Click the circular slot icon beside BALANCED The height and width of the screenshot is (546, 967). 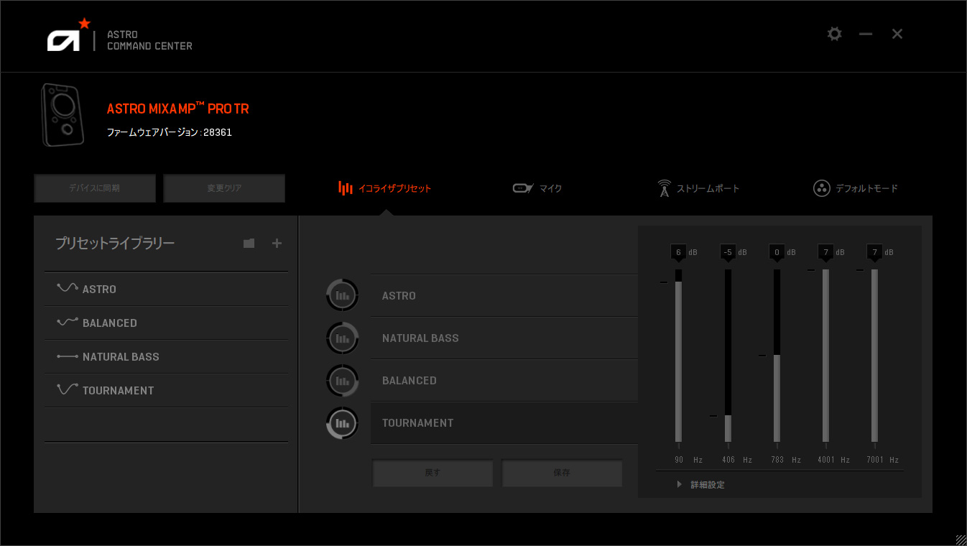click(342, 380)
